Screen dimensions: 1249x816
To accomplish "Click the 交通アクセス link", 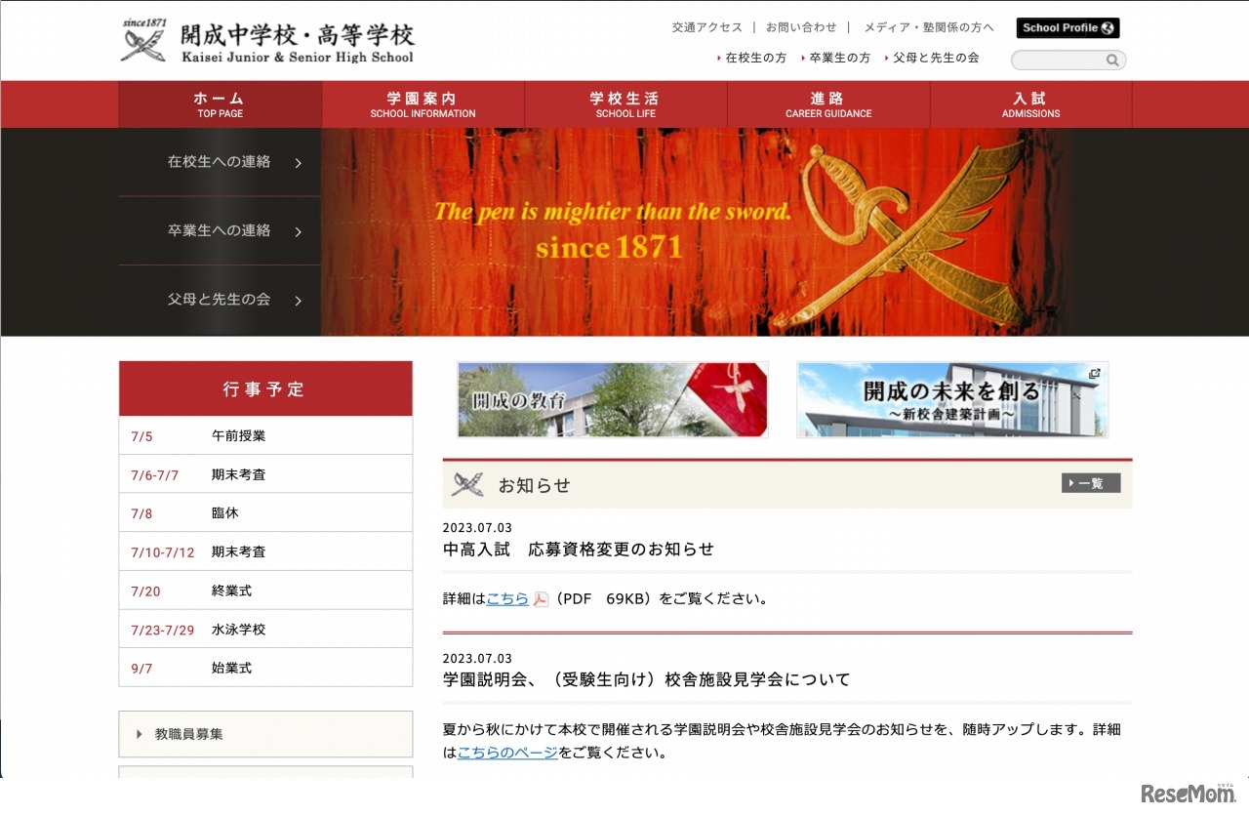I will (706, 27).
